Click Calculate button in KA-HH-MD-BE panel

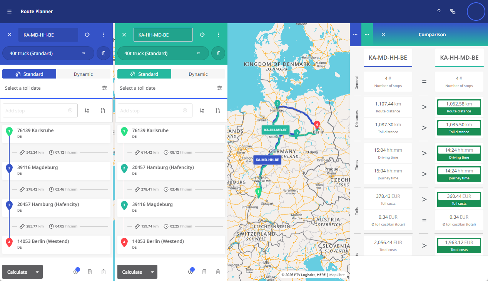[x=132, y=272]
